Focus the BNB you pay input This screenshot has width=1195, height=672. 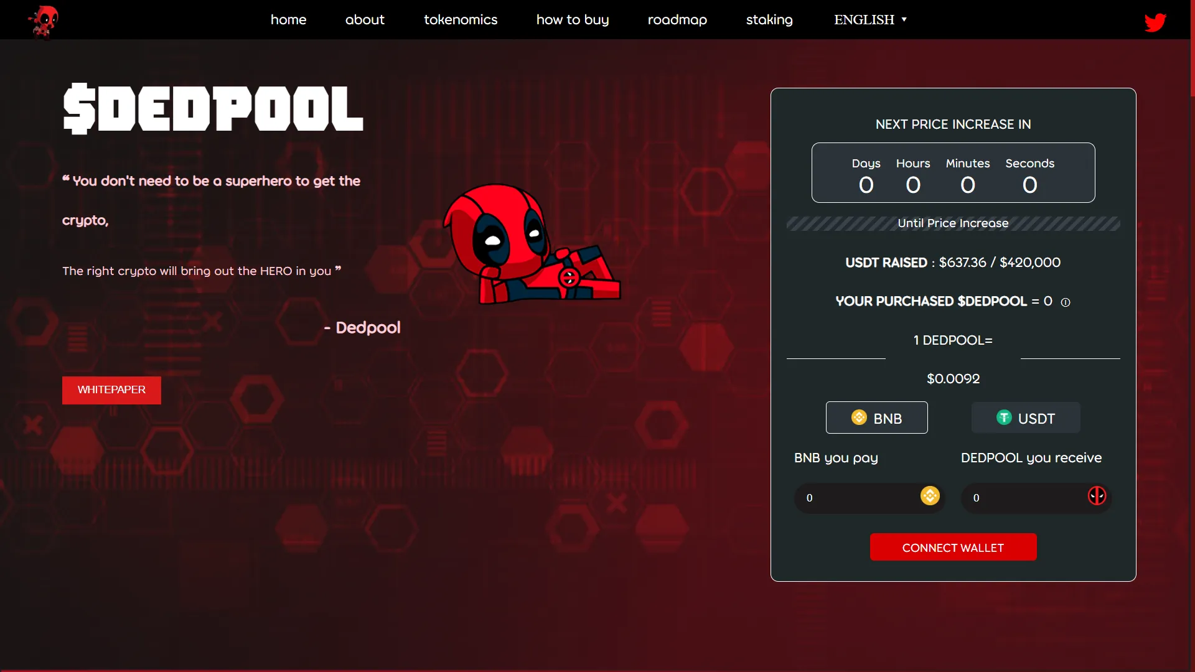coord(869,498)
